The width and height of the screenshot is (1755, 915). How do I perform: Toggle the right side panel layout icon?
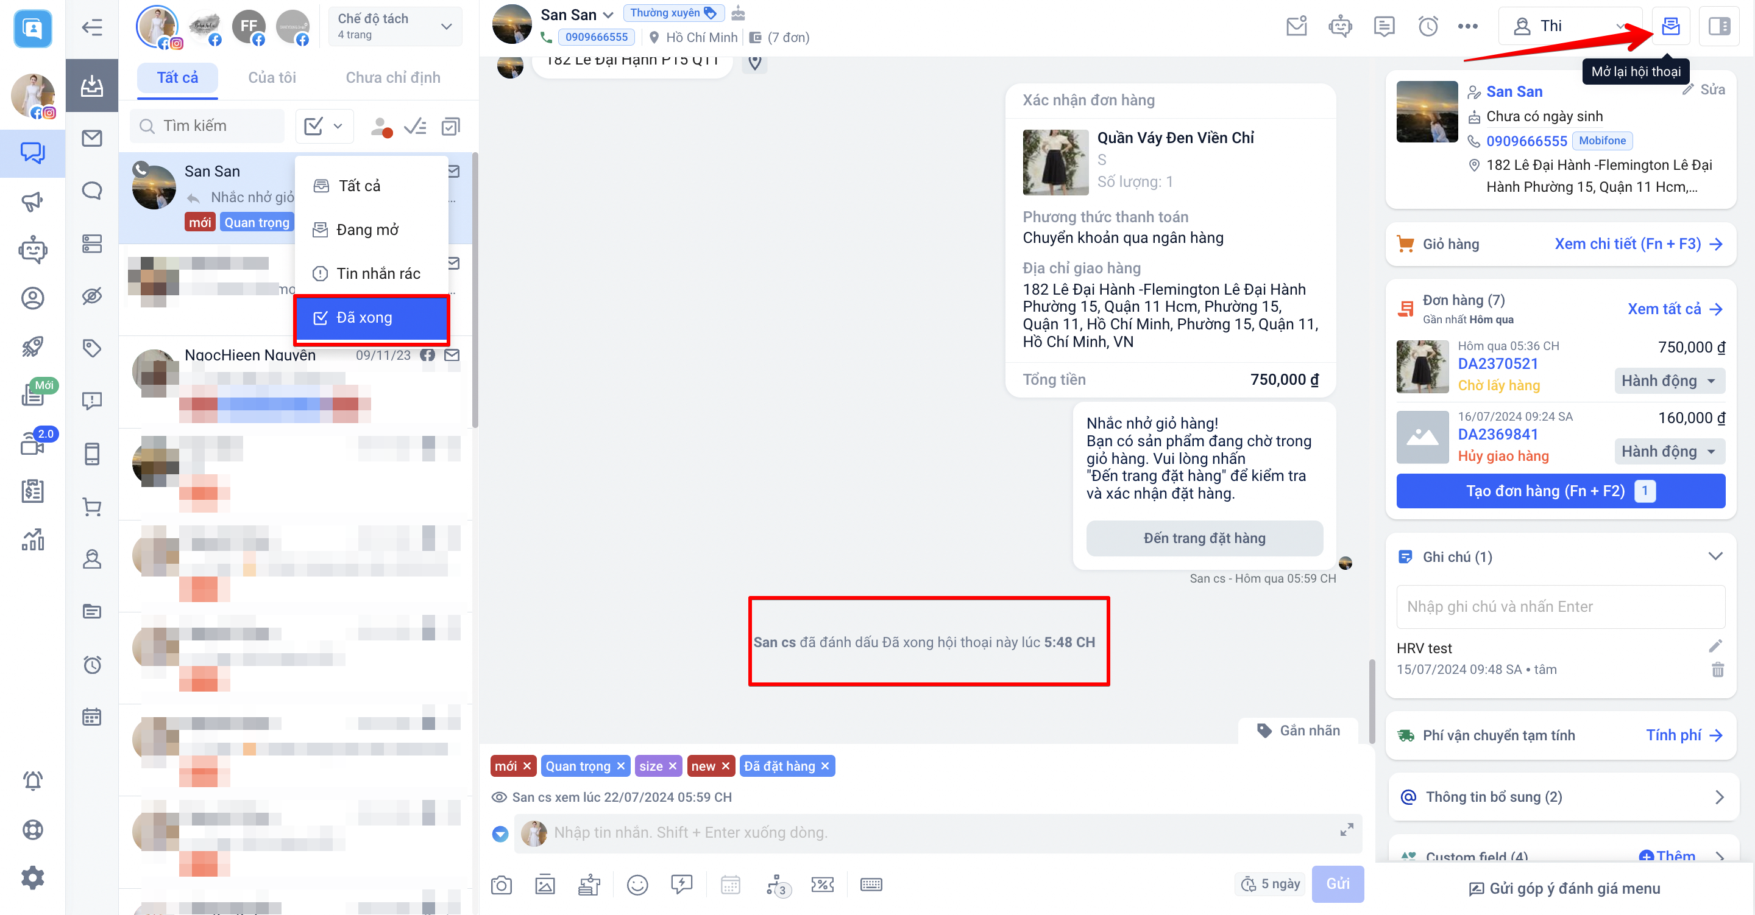(1719, 27)
